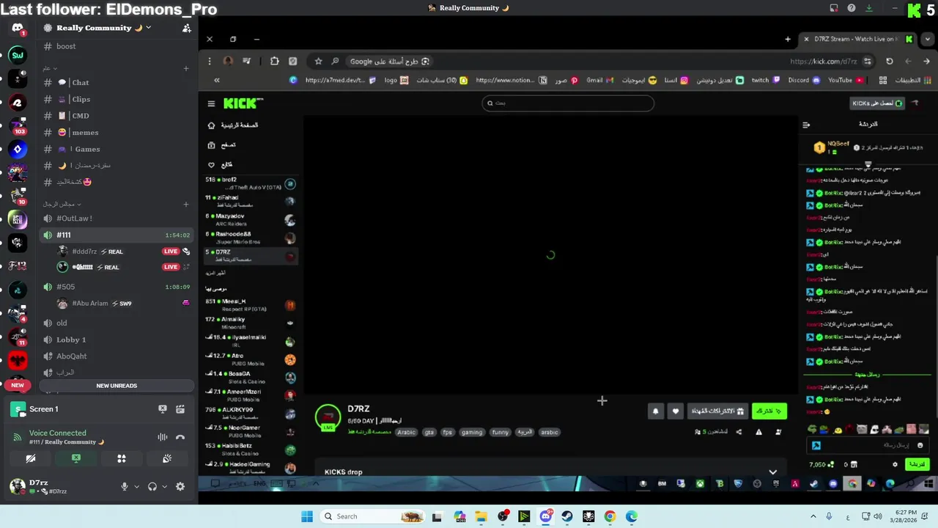
Task: Click the red NEW server badge
Action: [x=18, y=385]
